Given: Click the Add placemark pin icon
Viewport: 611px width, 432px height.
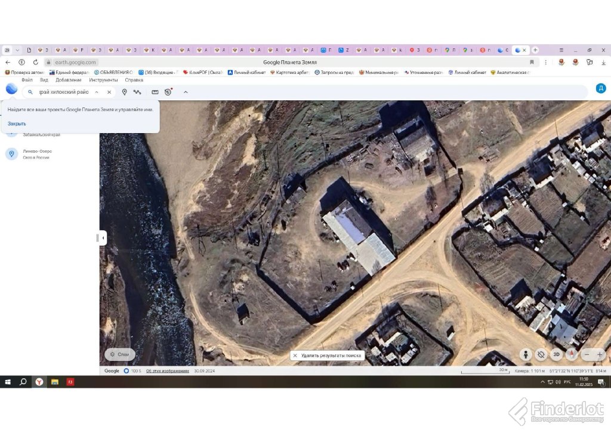Looking at the screenshot, I should coord(124,92).
